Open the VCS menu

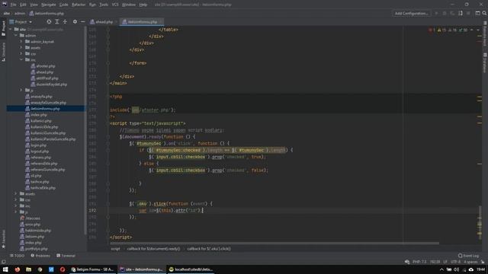[115, 5]
